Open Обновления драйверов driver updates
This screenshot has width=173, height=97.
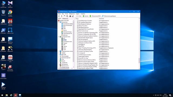tap(109, 16)
